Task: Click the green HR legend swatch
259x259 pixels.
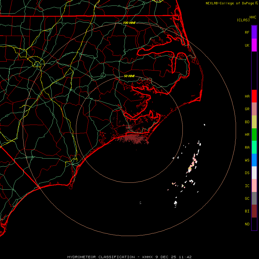Action: point(254,135)
